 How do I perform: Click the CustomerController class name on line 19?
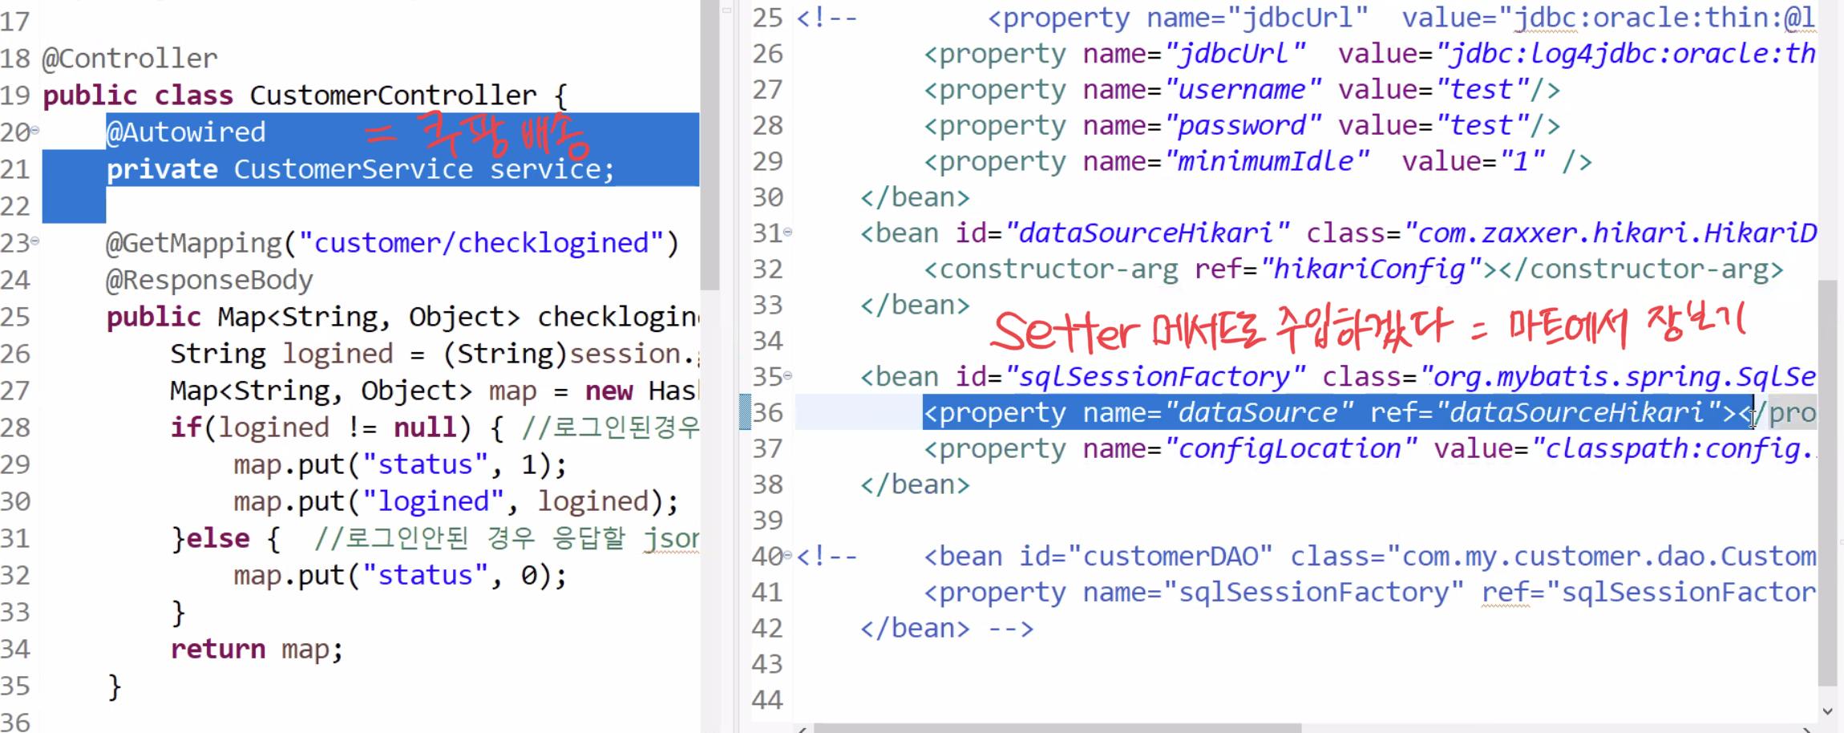tap(393, 95)
